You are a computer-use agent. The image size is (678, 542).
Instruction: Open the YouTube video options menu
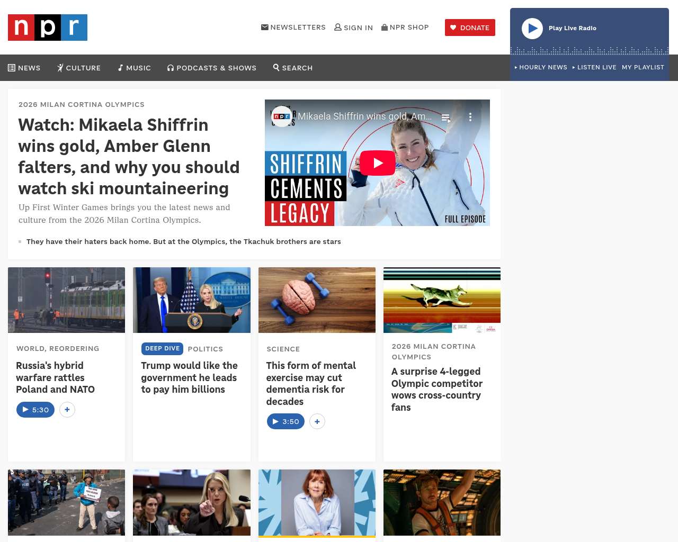click(470, 117)
